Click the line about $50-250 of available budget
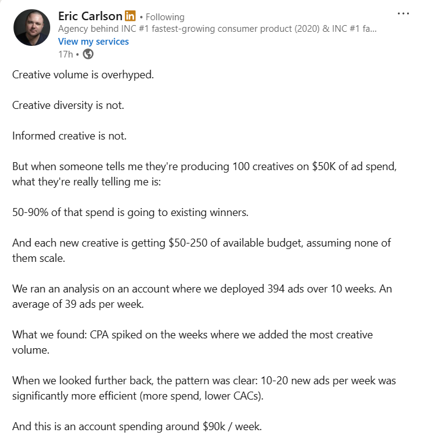 tap(201, 243)
